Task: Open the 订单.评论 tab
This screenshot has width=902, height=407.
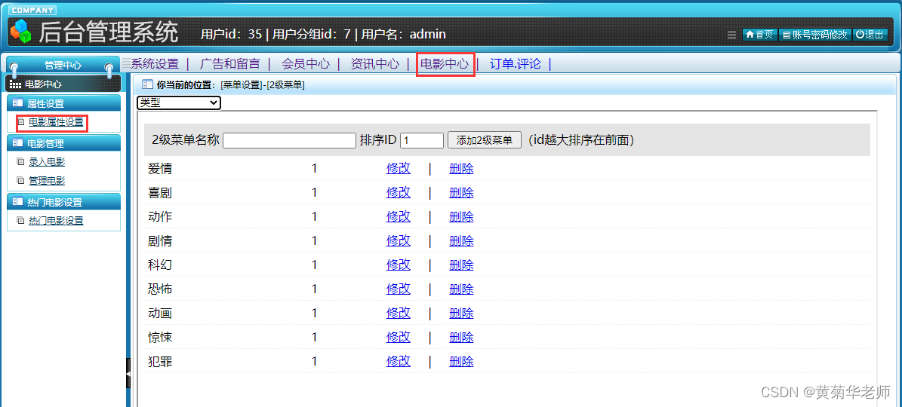Action: point(515,64)
